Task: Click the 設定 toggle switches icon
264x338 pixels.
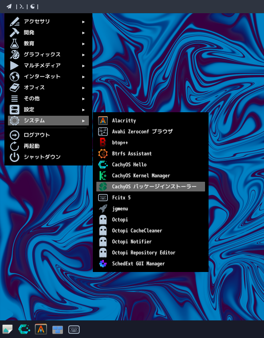Action: (x=15, y=110)
